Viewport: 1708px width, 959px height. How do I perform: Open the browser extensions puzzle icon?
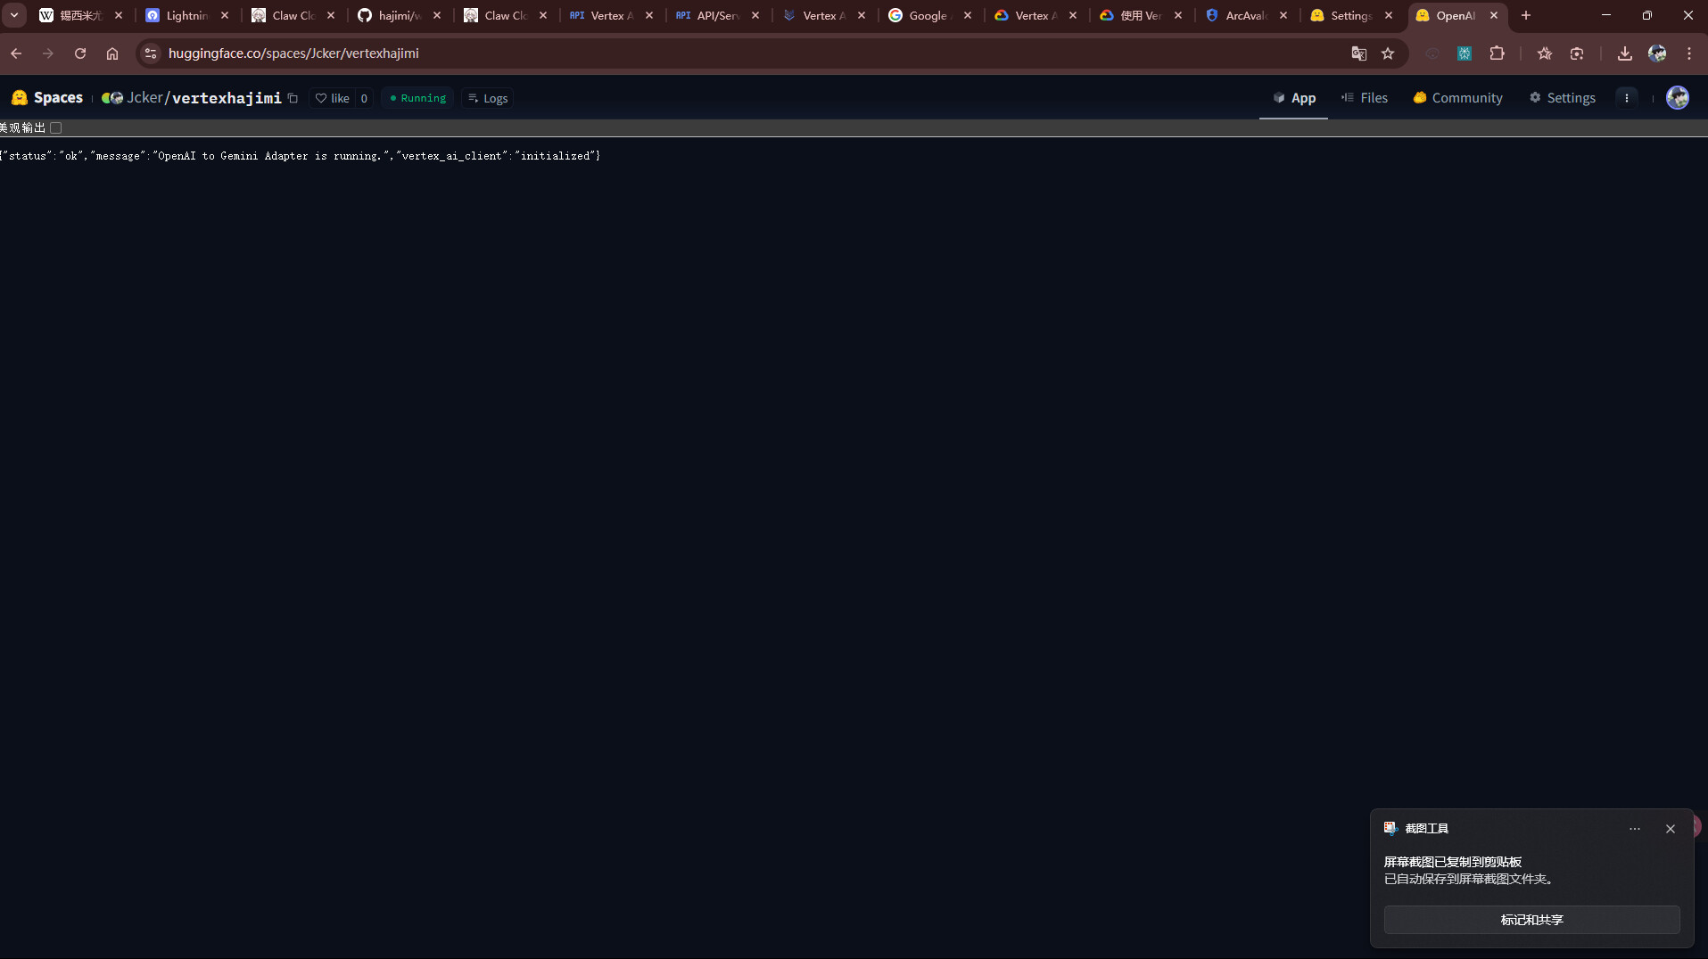(x=1497, y=53)
